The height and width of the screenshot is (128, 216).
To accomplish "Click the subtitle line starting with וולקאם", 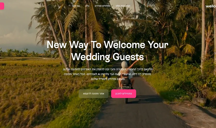I will pos(107,69).
